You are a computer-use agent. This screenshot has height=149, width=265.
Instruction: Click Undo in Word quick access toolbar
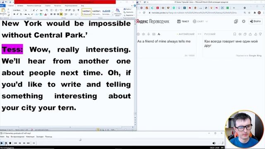[x=6, y=2]
